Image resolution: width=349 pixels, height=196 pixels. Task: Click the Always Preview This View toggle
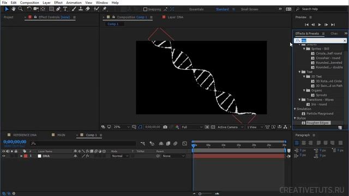click(103, 127)
